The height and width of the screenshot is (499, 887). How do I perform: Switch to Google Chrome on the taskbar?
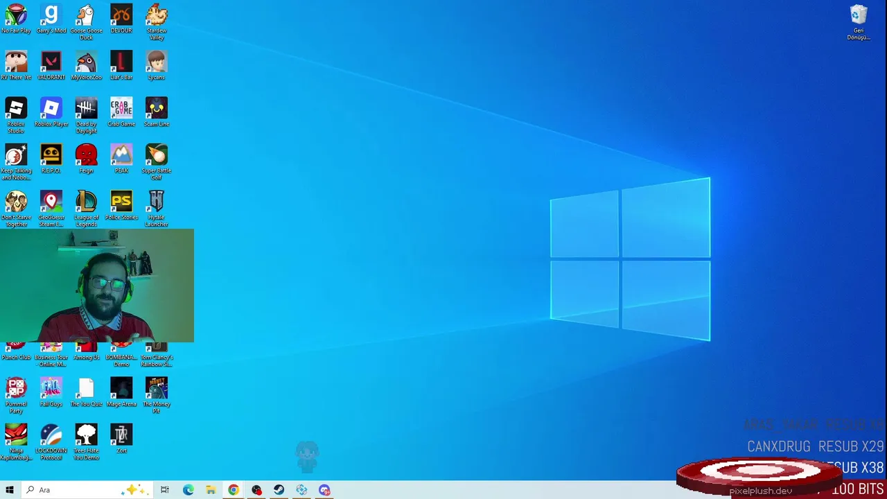[x=234, y=490]
